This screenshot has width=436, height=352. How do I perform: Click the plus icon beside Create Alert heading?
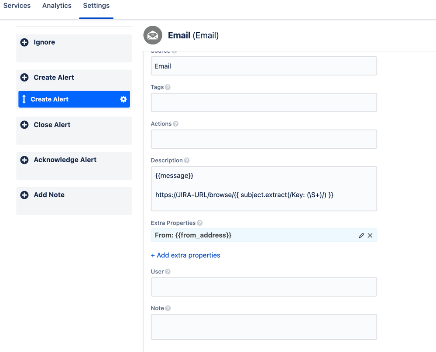[x=24, y=77]
